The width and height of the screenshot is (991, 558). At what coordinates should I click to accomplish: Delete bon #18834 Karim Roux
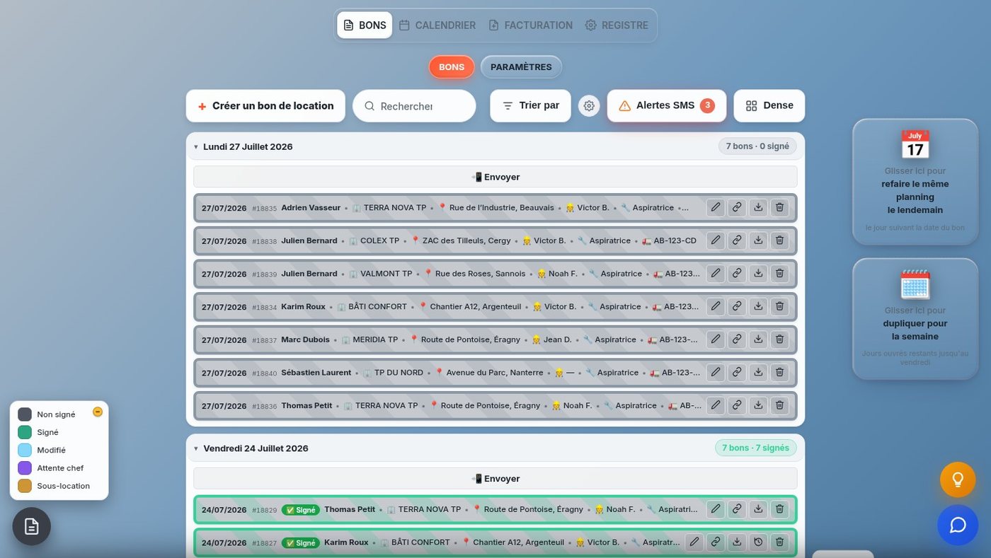(x=779, y=306)
